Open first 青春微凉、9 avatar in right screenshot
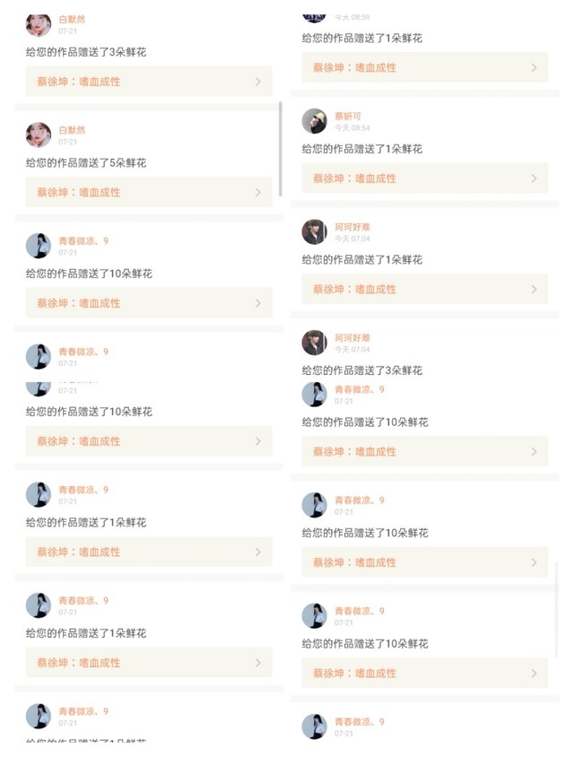 pos(314,394)
